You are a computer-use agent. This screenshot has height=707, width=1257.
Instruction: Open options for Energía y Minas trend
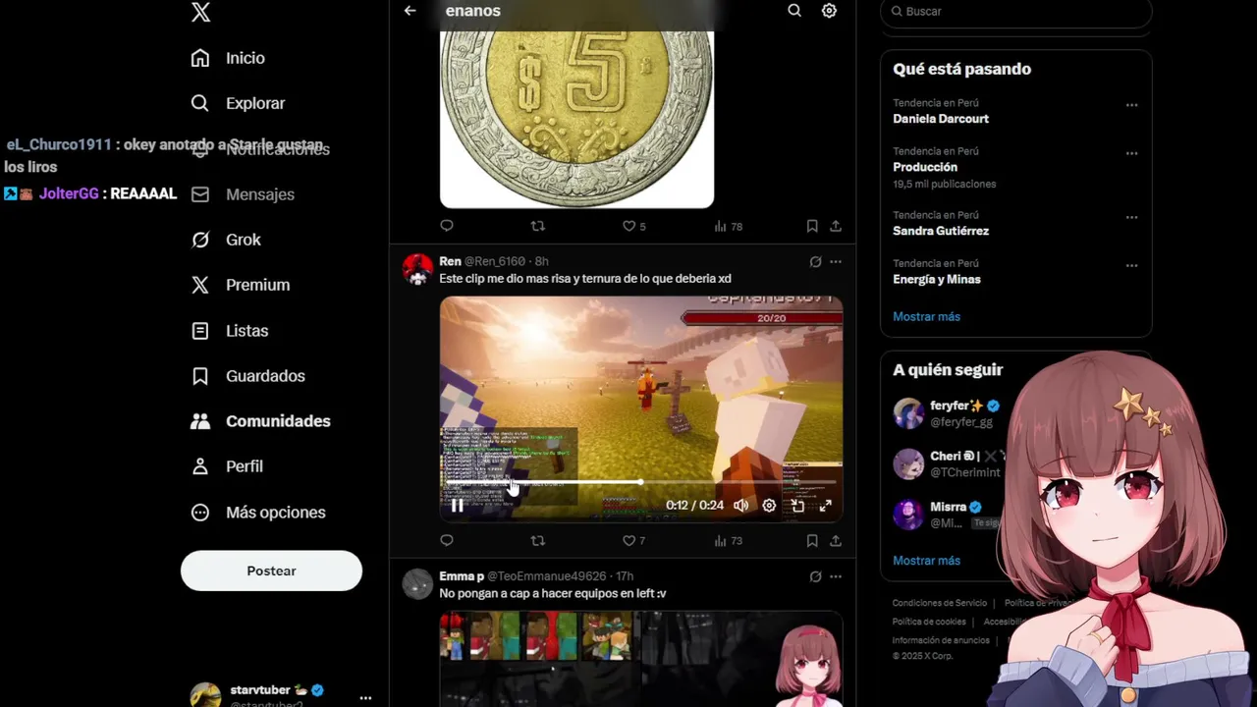1131,265
